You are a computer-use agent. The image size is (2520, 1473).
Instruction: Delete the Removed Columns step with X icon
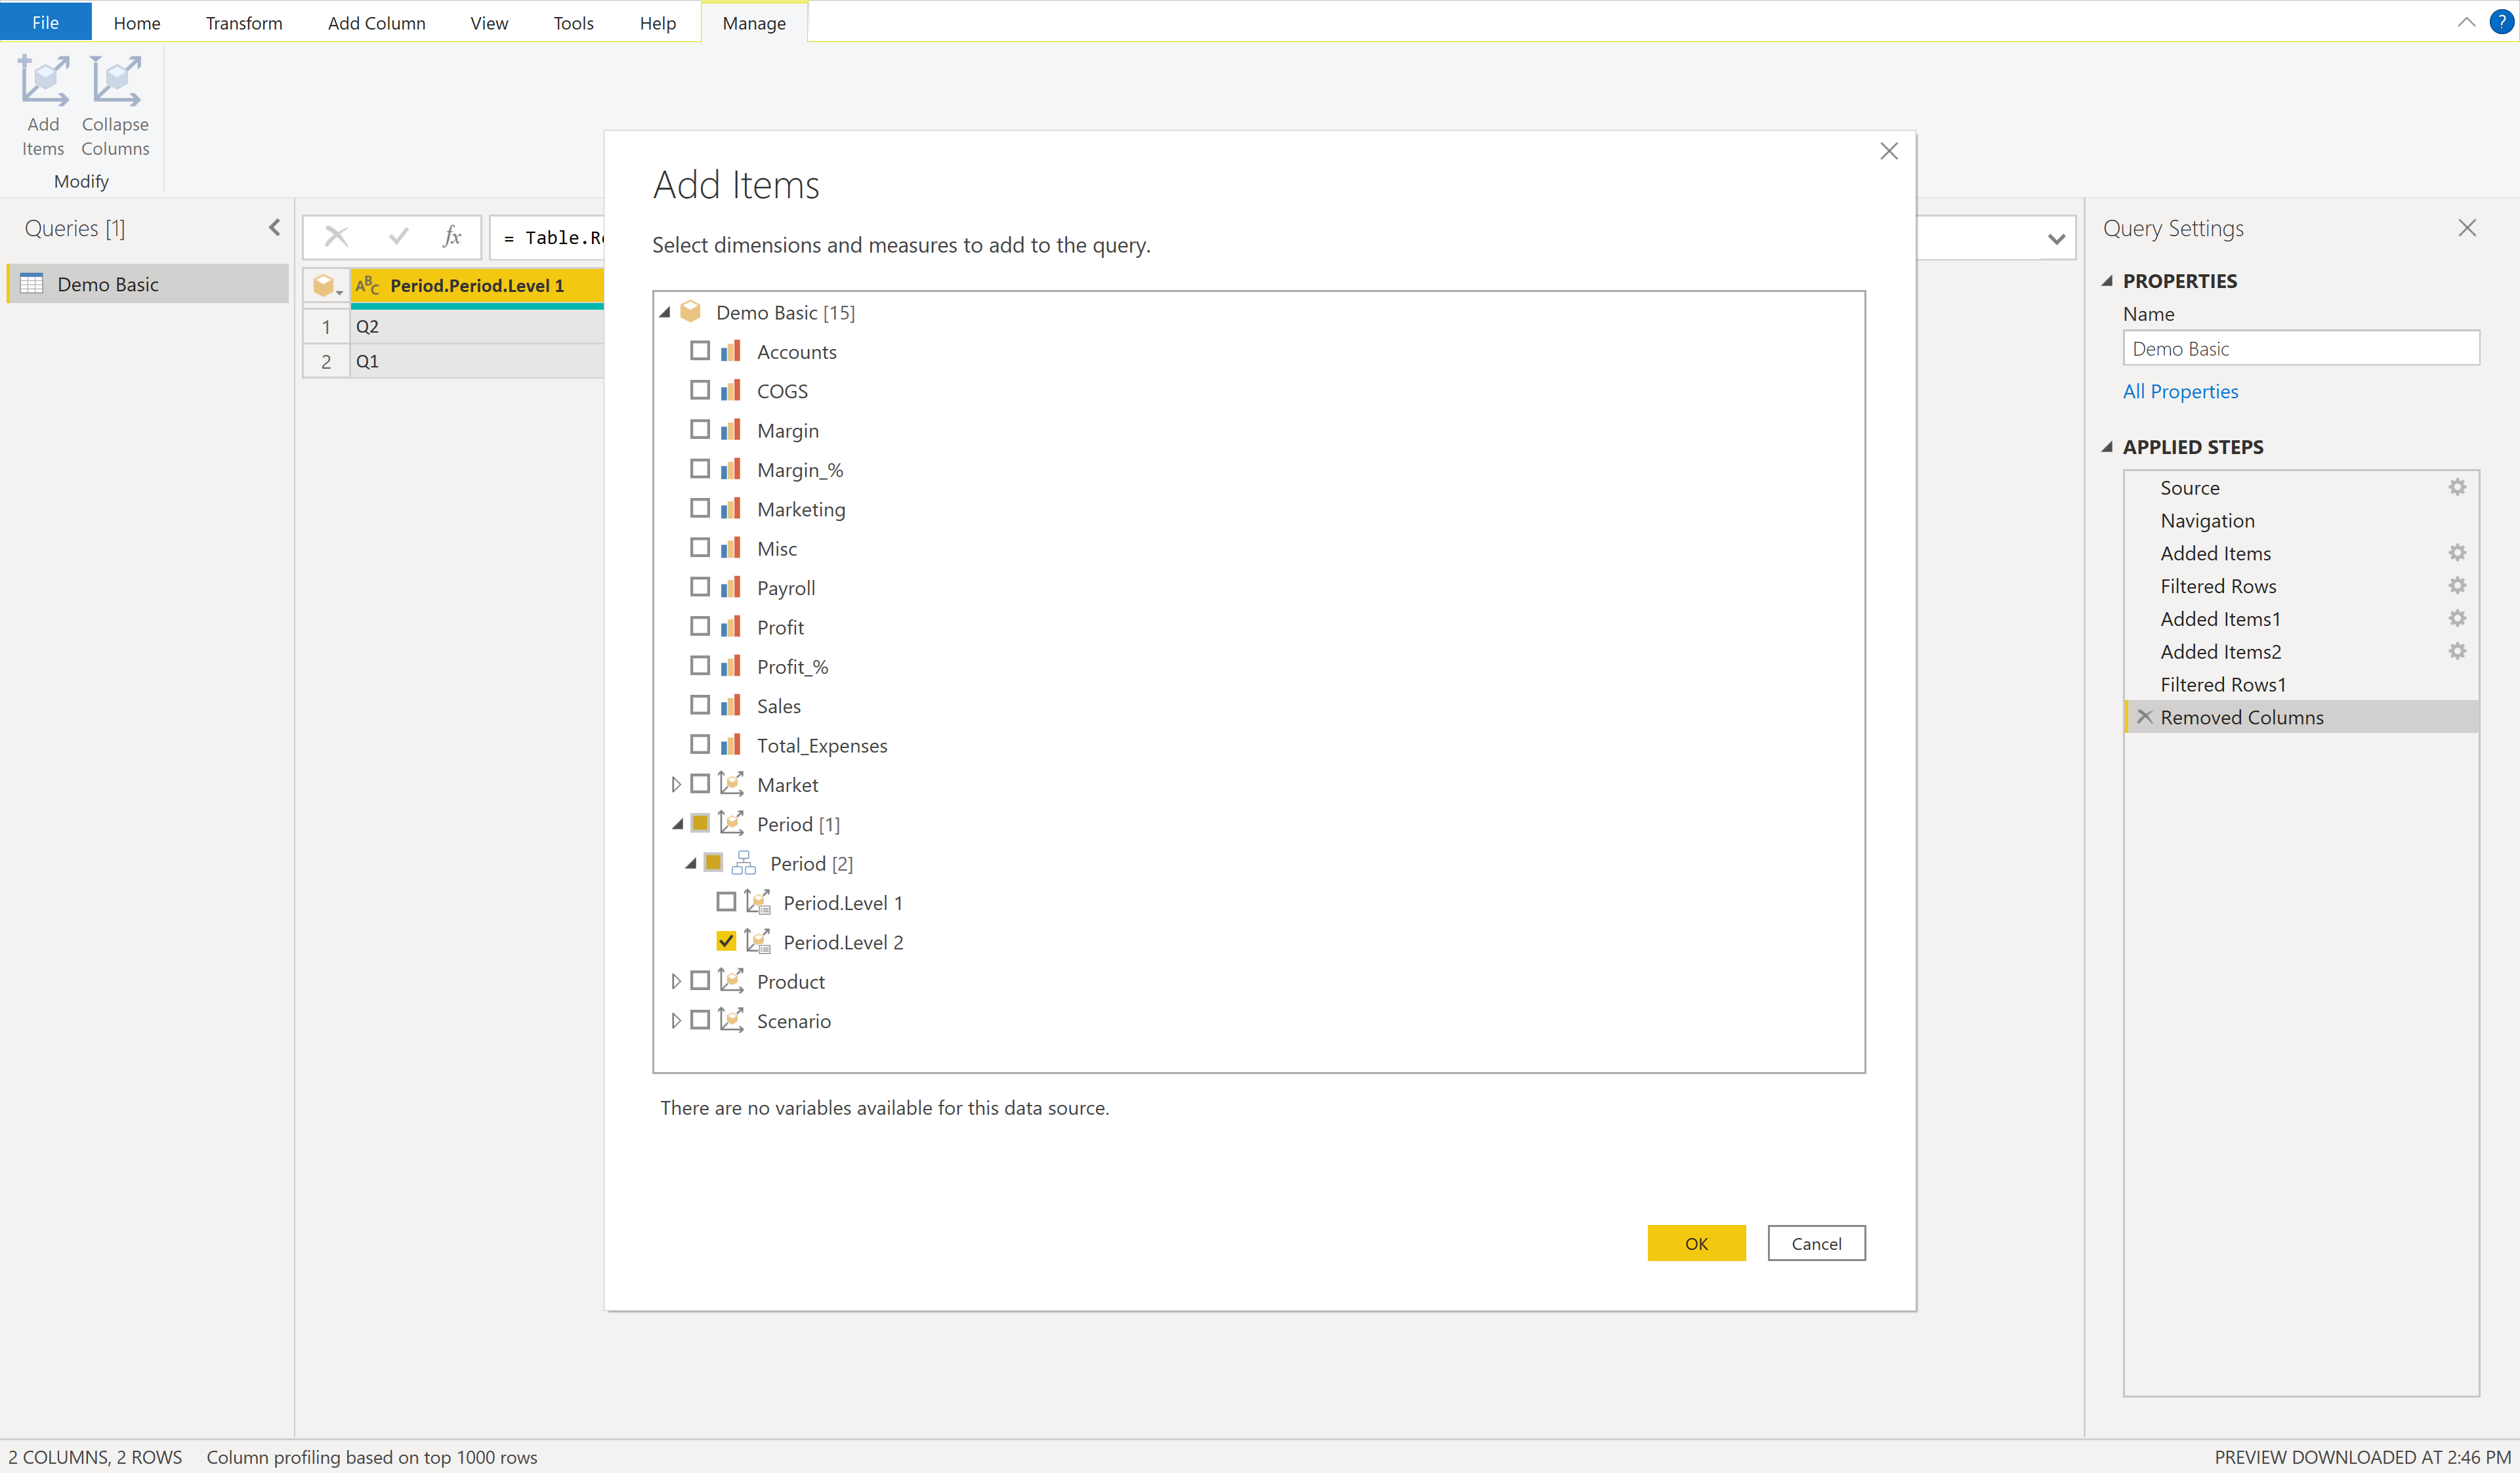click(2144, 717)
